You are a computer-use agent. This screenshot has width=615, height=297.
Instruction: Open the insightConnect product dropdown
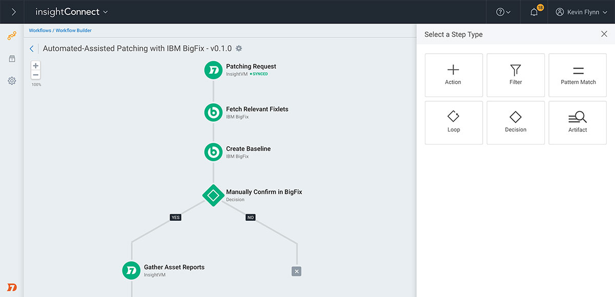pyautogui.click(x=72, y=12)
